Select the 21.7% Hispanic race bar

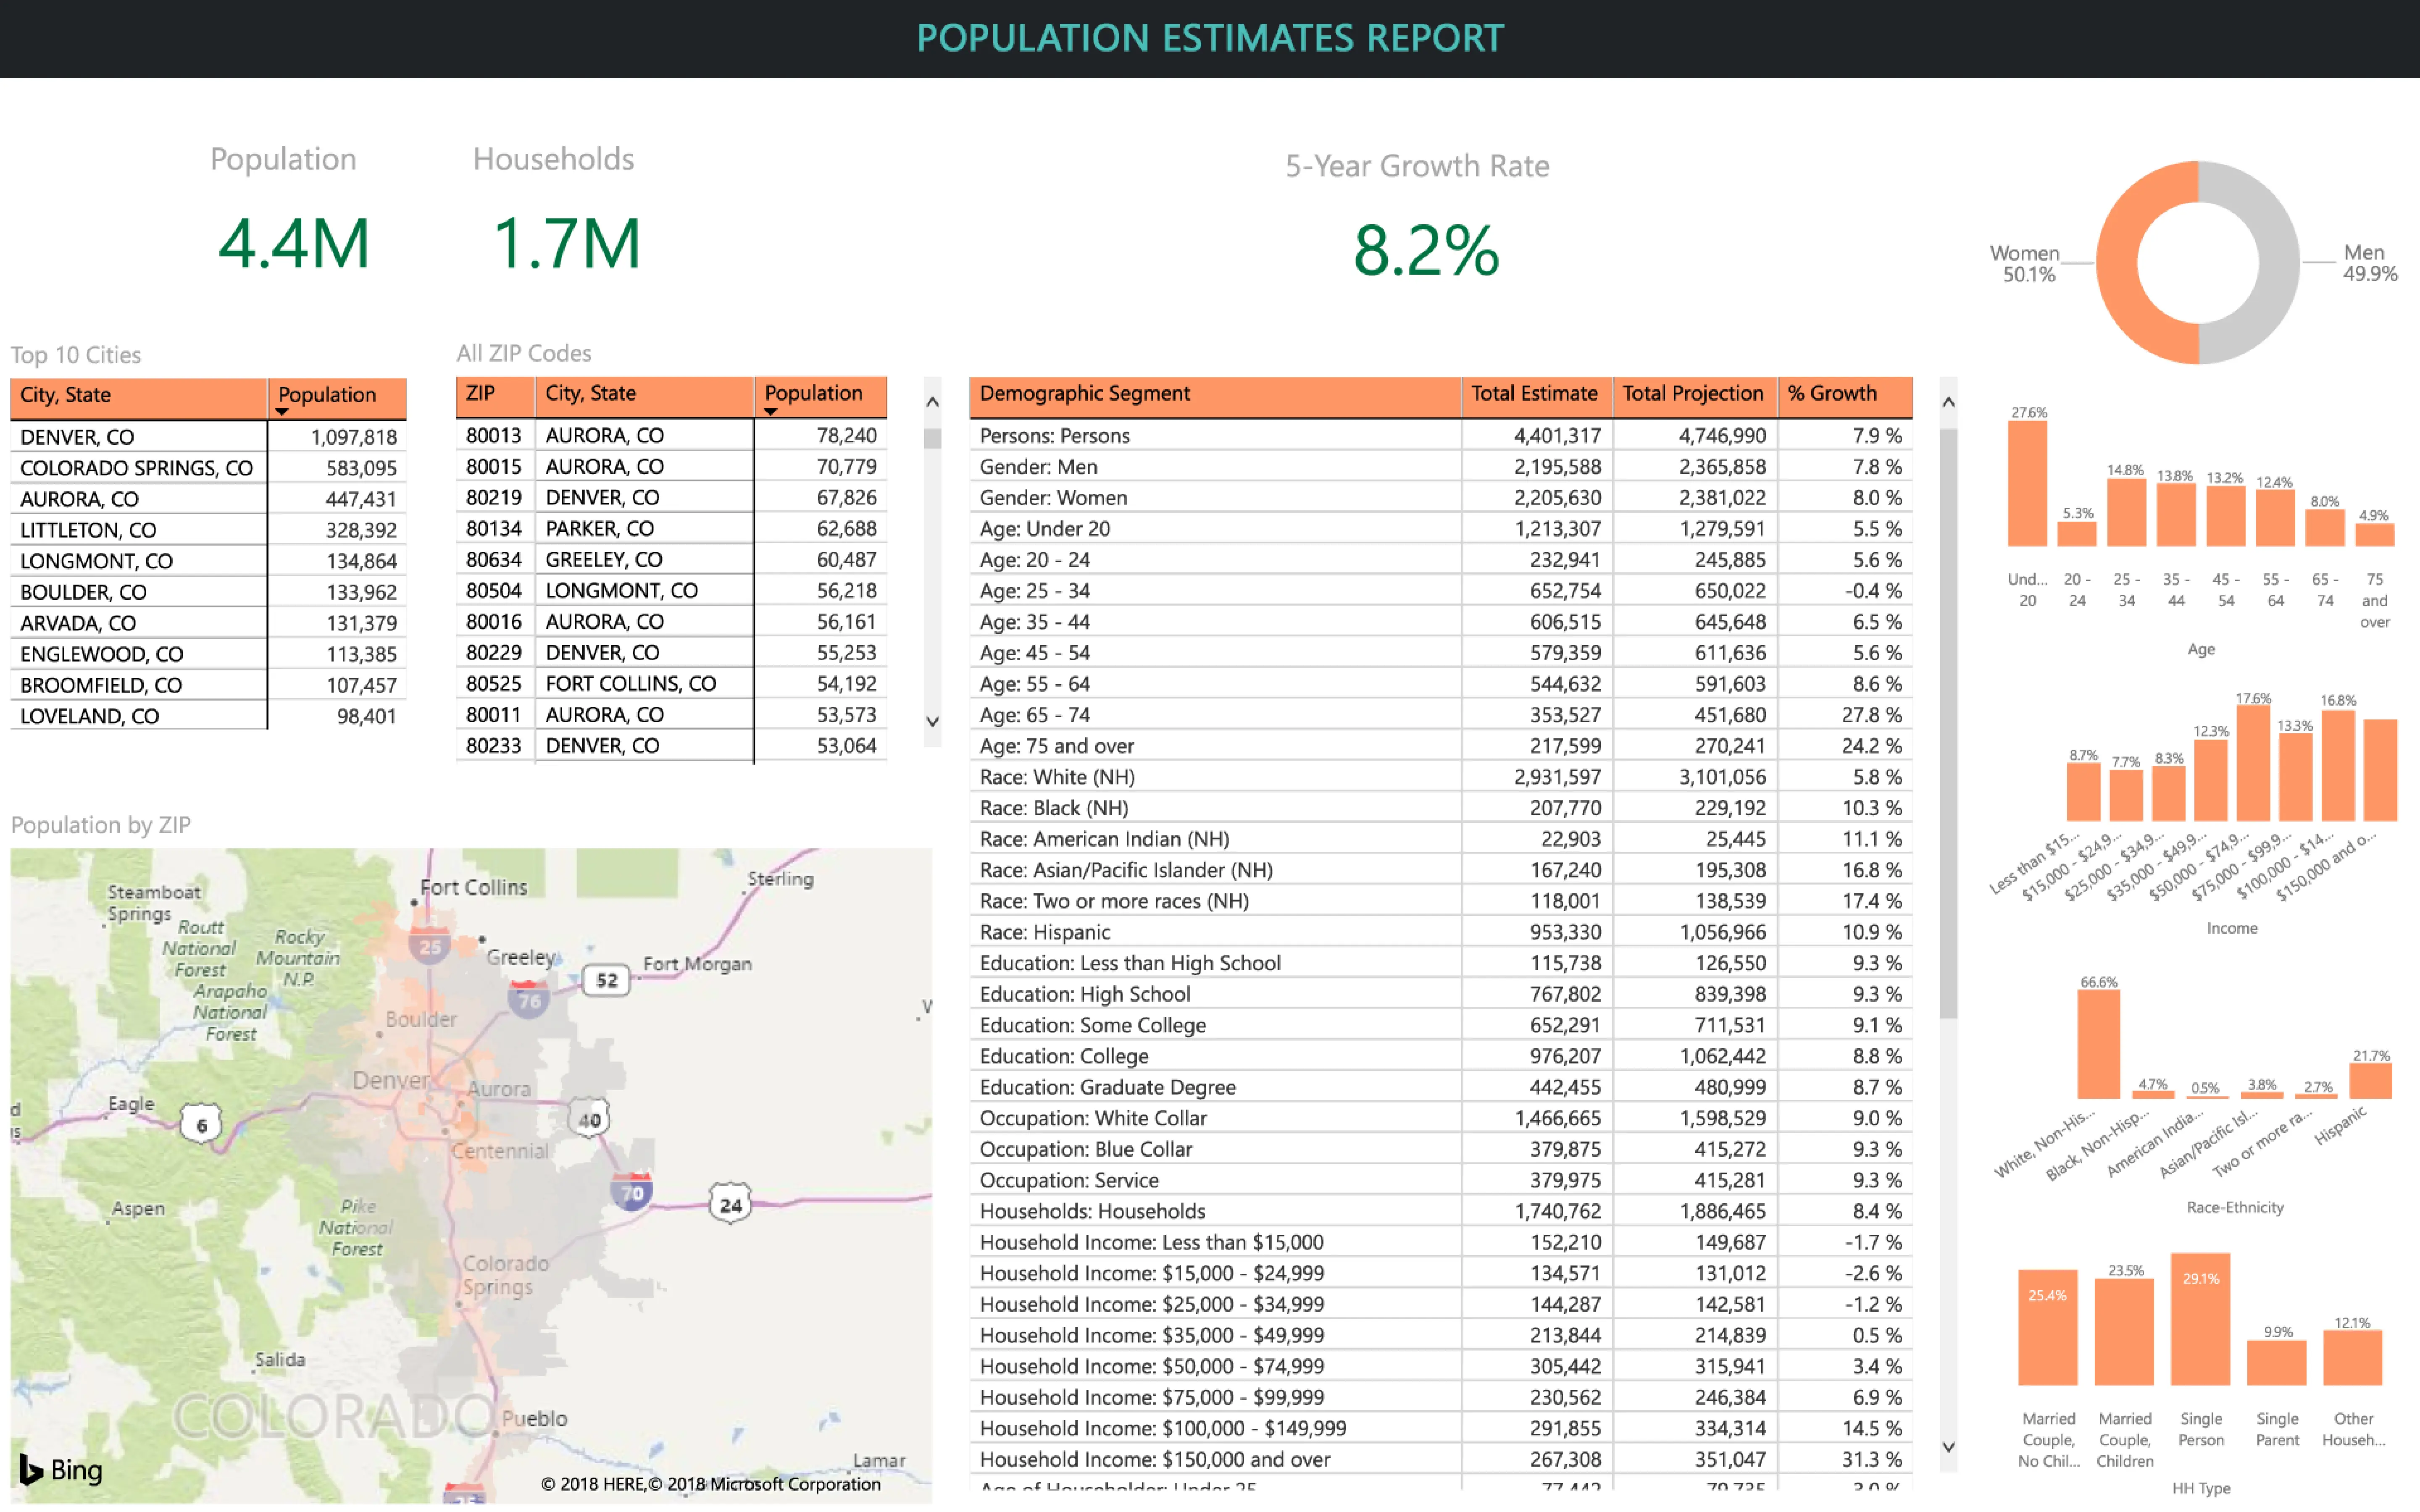pyautogui.click(x=2370, y=1081)
